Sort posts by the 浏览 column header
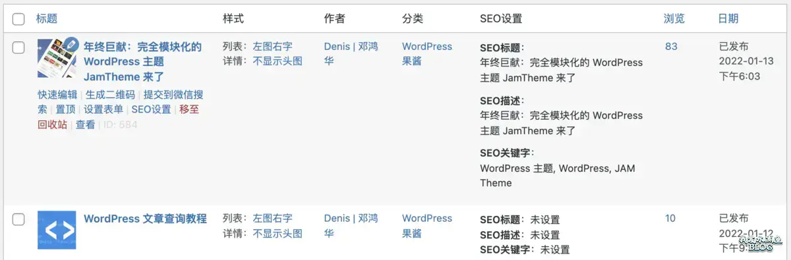This screenshot has height=260, width=791. 674,18
